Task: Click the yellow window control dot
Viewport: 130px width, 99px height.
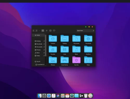Action: click(x=89, y=27)
